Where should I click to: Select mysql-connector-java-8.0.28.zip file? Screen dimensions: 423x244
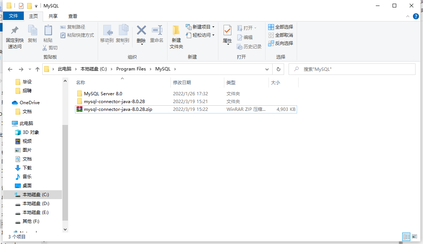tap(186, 109)
